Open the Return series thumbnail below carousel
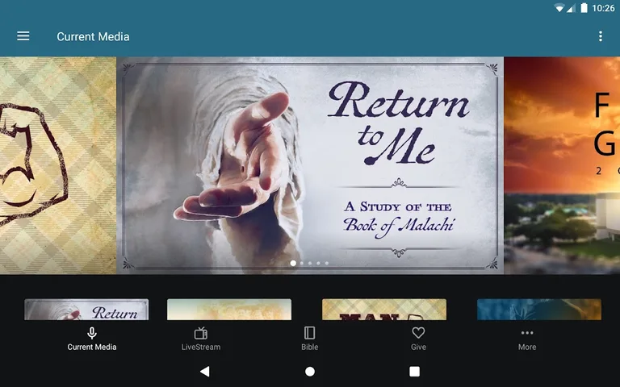Screen dimensions: 620x387 [x=86, y=310]
